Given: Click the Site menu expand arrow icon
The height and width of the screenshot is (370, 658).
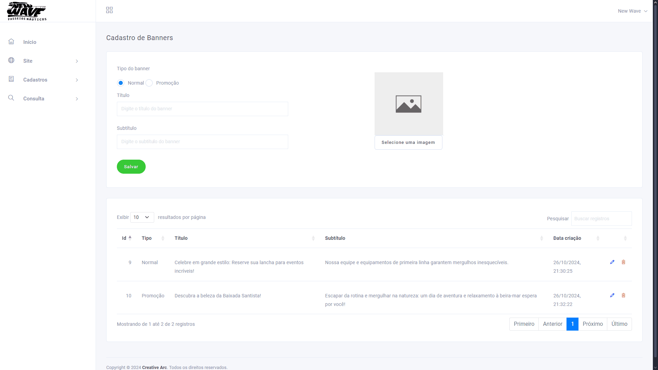Looking at the screenshot, I should point(77,61).
